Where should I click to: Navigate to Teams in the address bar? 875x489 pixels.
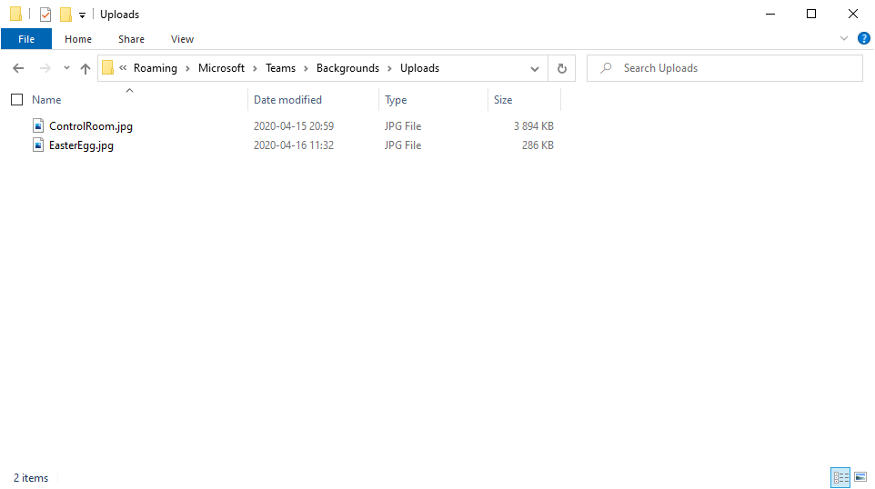[x=280, y=68]
